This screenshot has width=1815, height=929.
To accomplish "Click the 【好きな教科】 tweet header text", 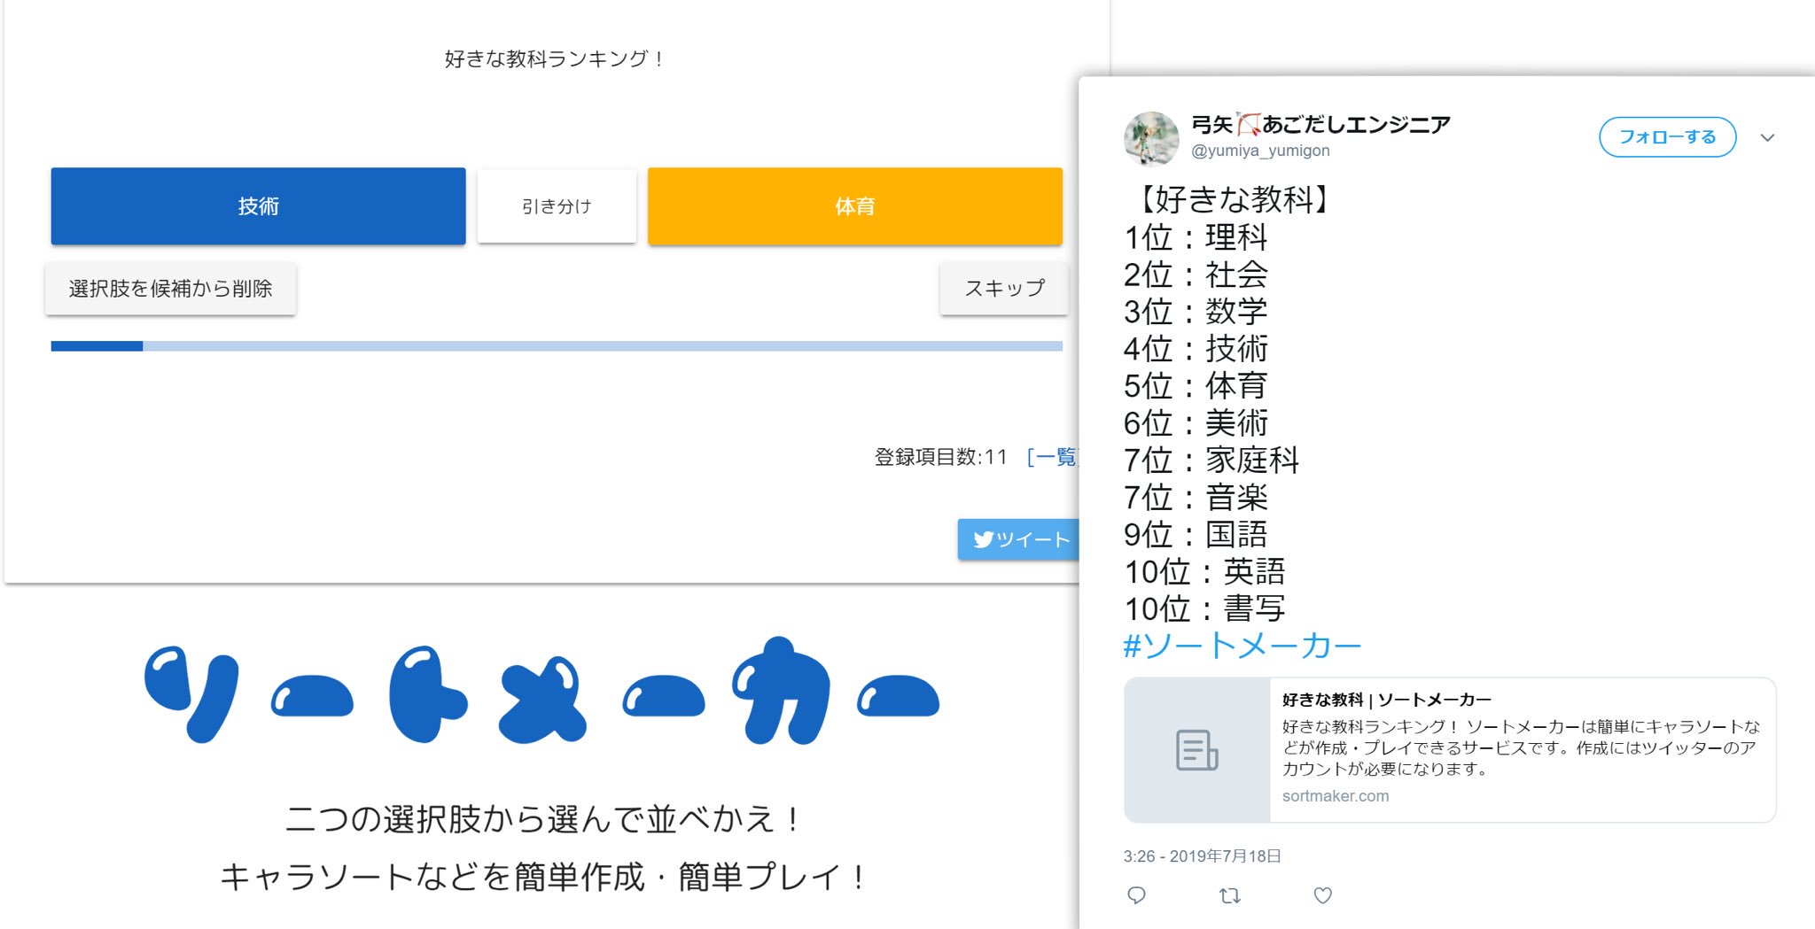I will click(1234, 199).
